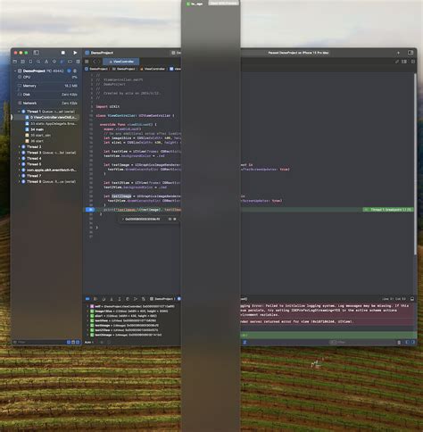The height and width of the screenshot is (432, 423).
Task: Open the Memory gauge report
Action: 47,86
